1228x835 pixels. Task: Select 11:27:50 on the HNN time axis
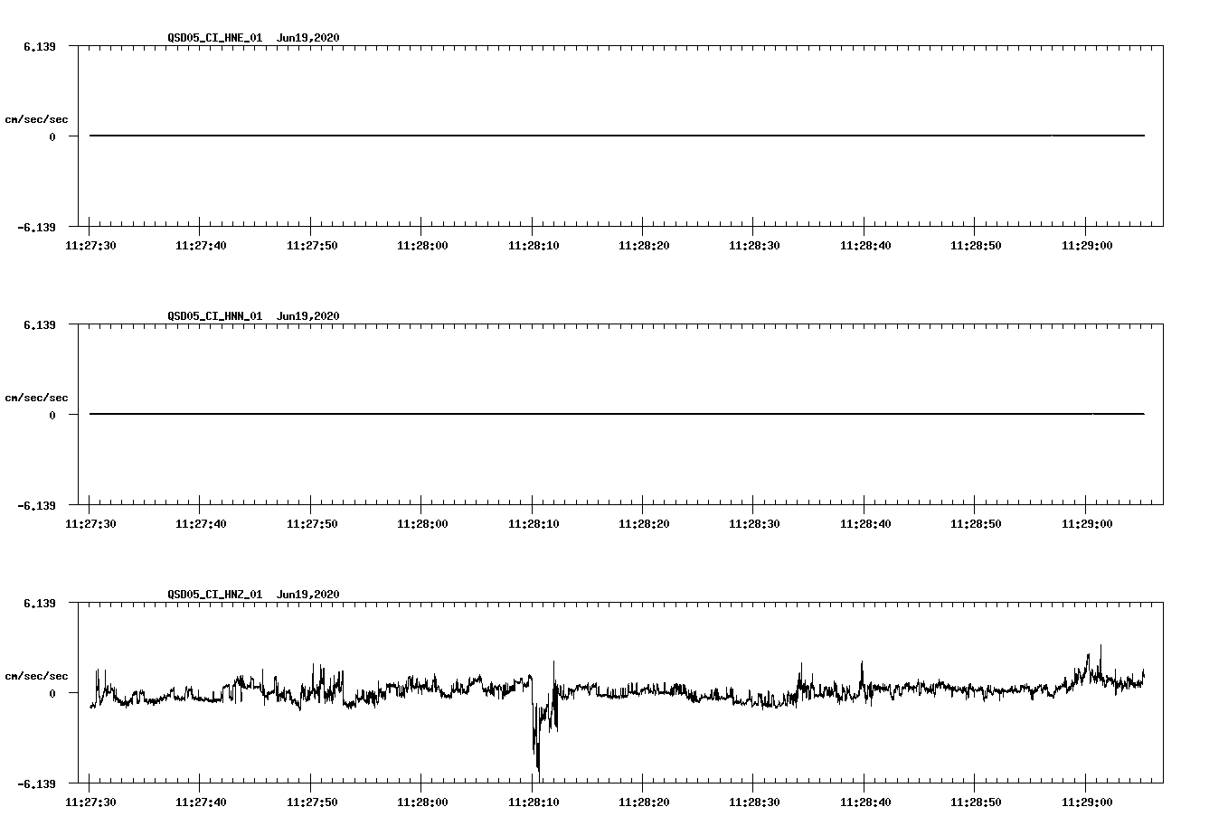pos(312,524)
